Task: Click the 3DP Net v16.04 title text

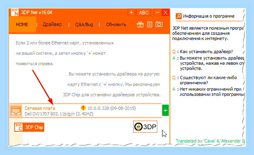Action: pos(36,12)
